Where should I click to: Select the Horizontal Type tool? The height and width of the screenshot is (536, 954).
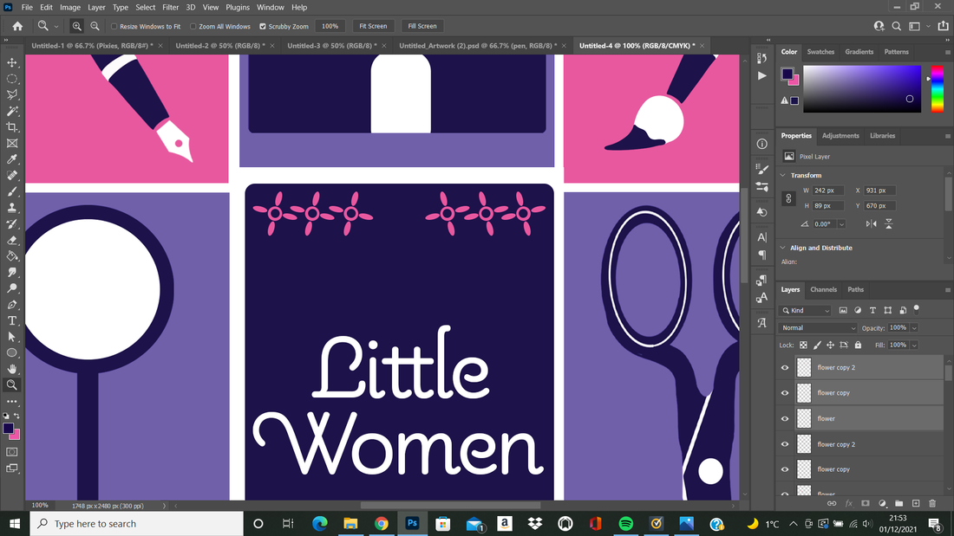pos(11,320)
